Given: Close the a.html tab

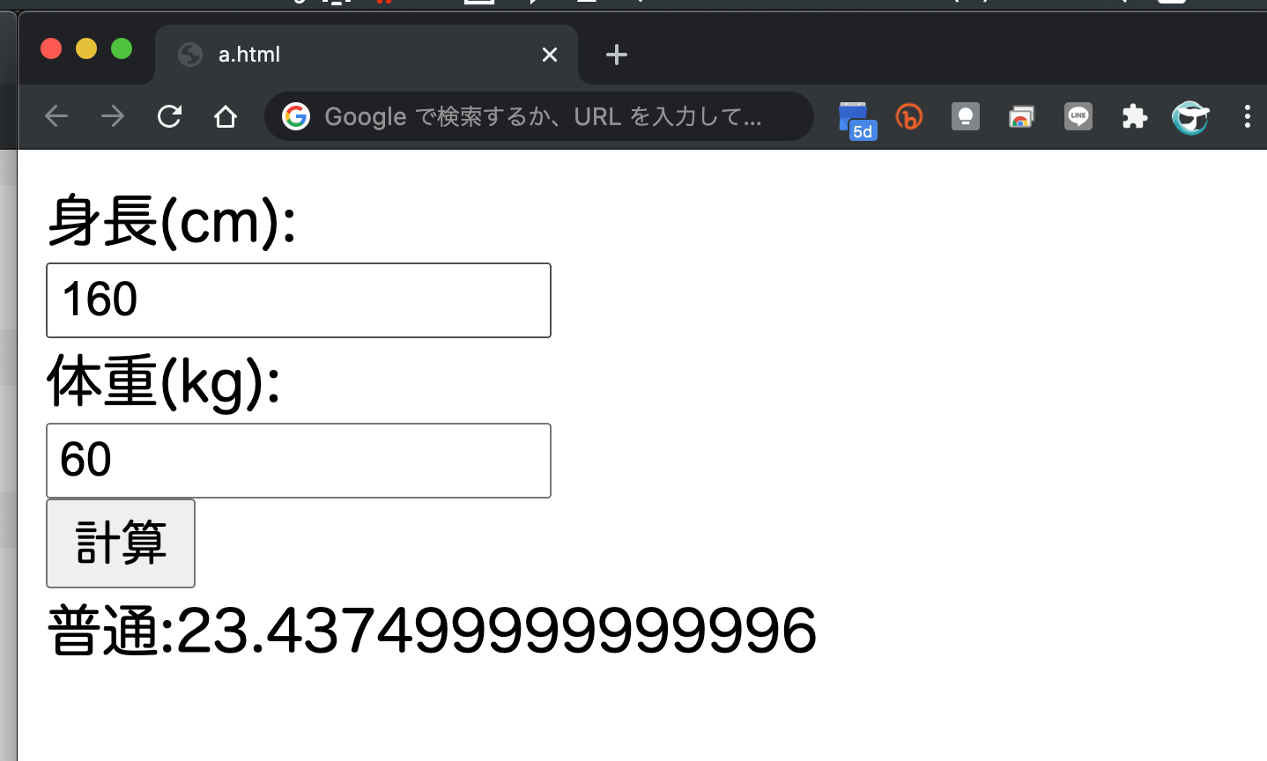Looking at the screenshot, I should point(550,55).
